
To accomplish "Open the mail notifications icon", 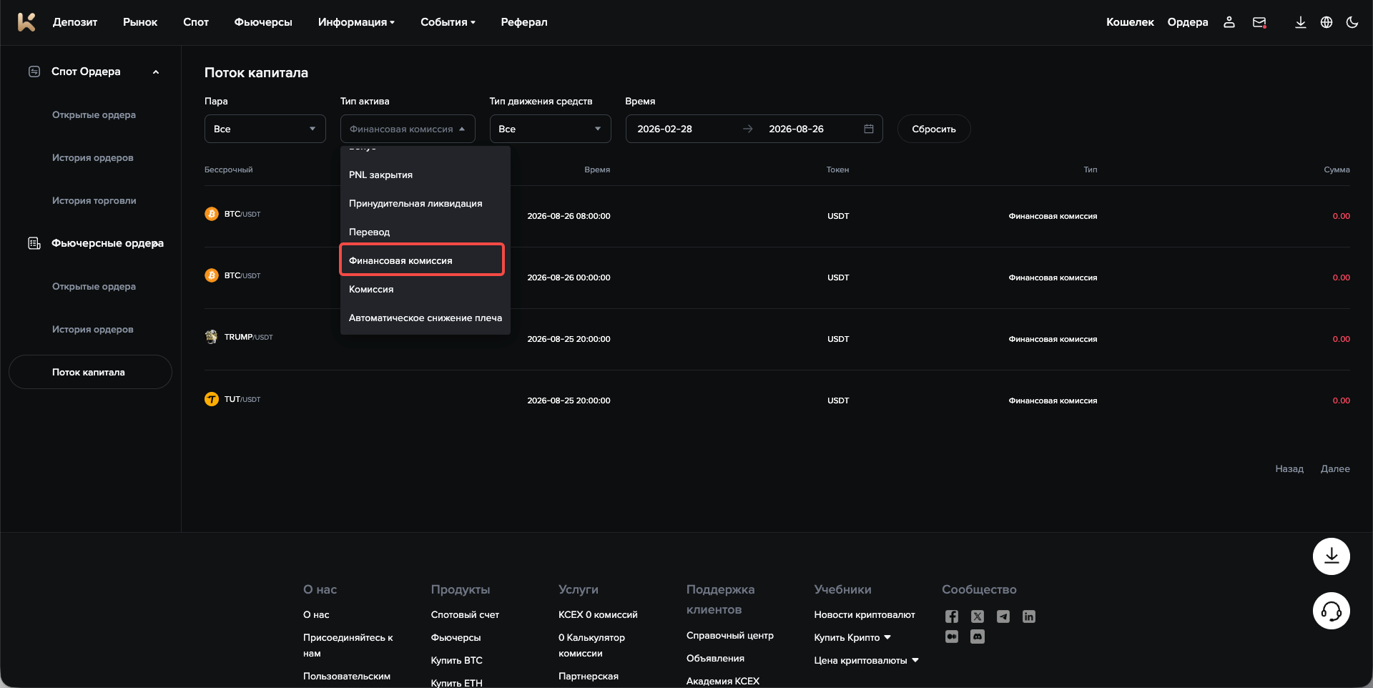I will tap(1260, 22).
